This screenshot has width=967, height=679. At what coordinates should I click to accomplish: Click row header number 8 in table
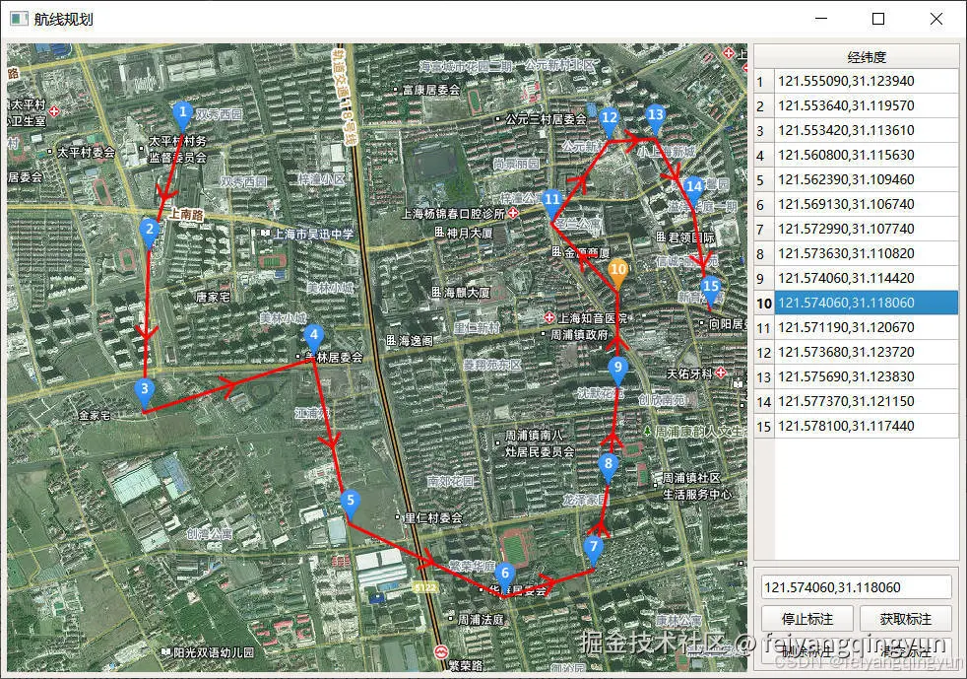pos(764,254)
